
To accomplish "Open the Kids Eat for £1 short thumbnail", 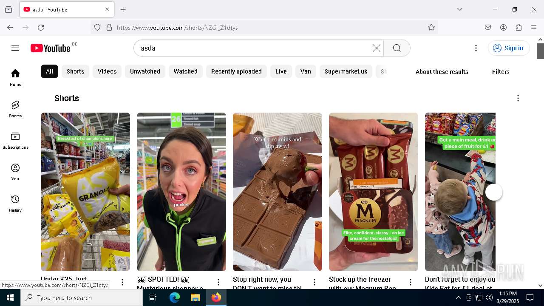I will point(460,192).
